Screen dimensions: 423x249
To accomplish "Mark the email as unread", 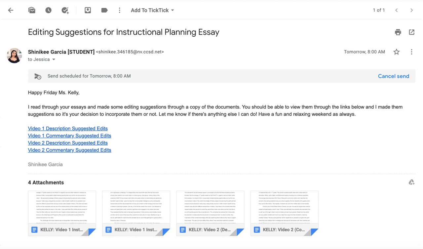I will [x=32, y=10].
